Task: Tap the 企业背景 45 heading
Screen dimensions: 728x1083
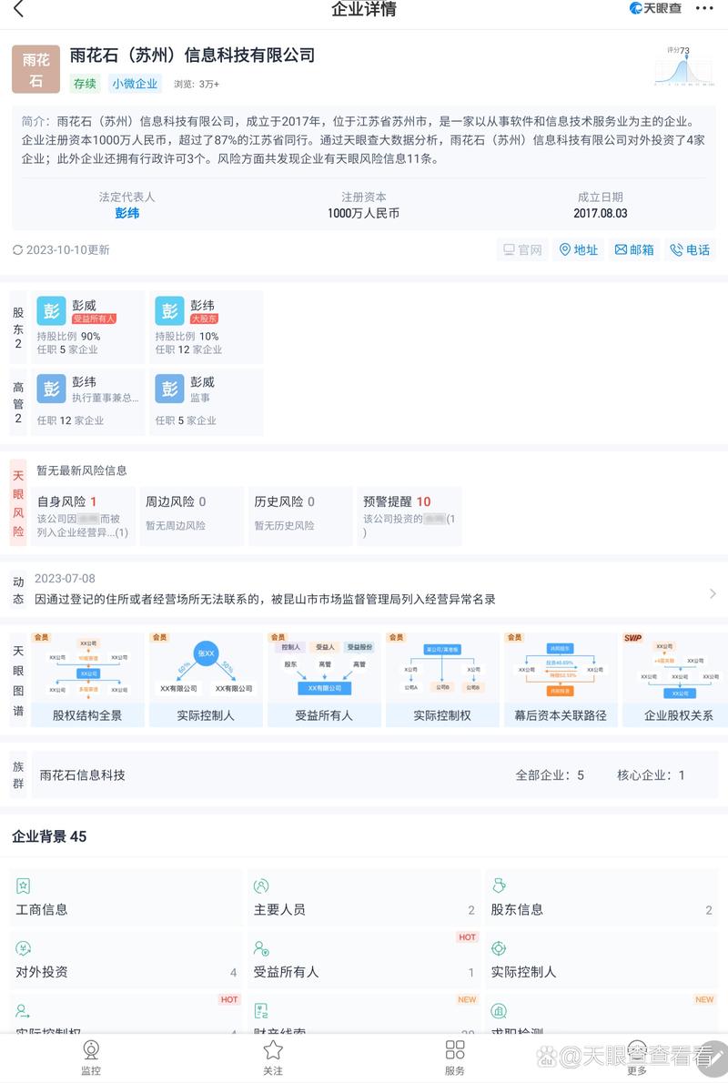Action: [49, 836]
